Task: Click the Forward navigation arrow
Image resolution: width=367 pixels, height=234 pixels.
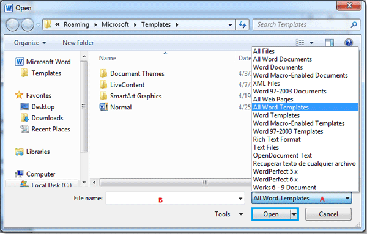Action: pyautogui.click(x=28, y=25)
